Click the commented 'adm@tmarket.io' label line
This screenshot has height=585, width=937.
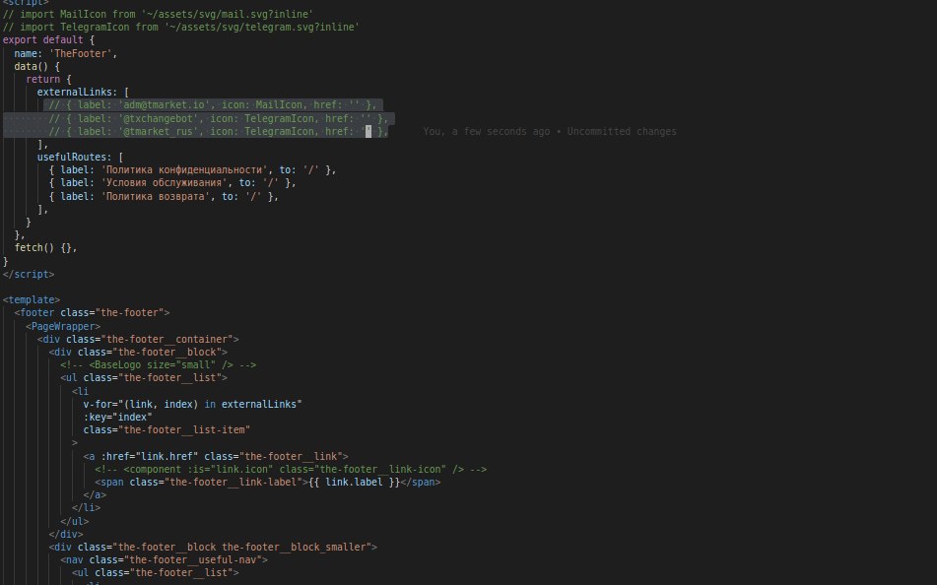coord(213,105)
